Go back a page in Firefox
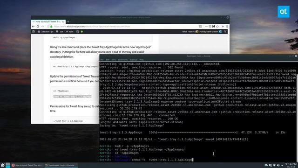The height and width of the screenshot is (168, 298). [34, 27]
